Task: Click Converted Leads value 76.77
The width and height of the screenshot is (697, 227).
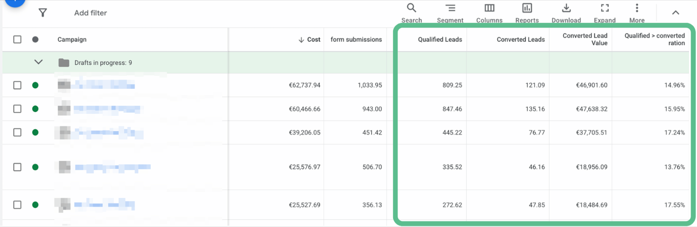Action: (x=537, y=133)
